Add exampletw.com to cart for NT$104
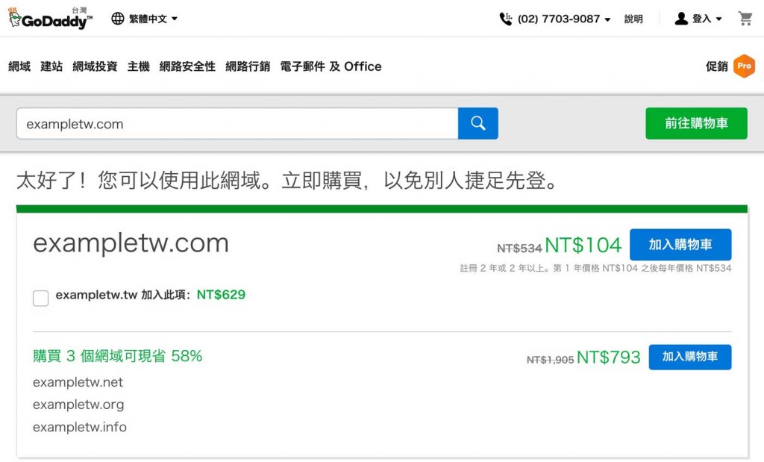Image resolution: width=764 pixels, height=462 pixels. [x=680, y=245]
